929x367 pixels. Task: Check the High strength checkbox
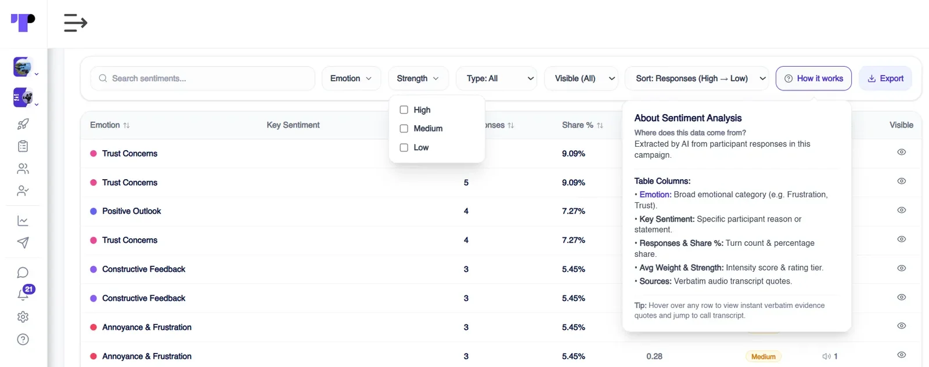click(404, 110)
